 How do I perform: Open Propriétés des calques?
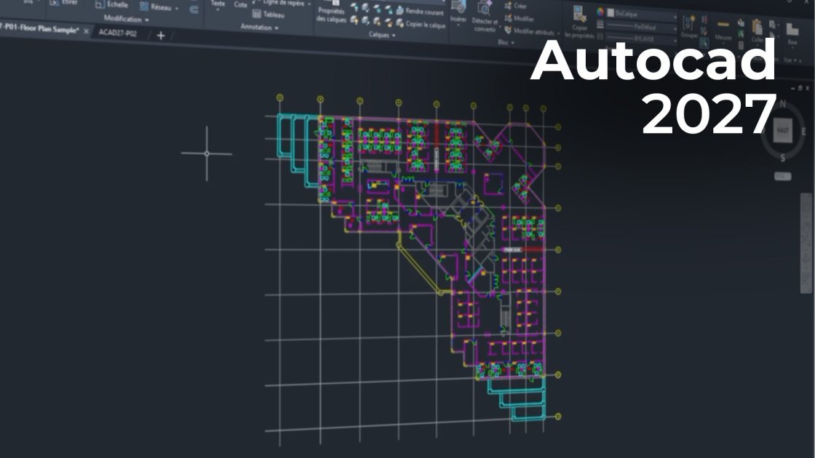click(330, 12)
